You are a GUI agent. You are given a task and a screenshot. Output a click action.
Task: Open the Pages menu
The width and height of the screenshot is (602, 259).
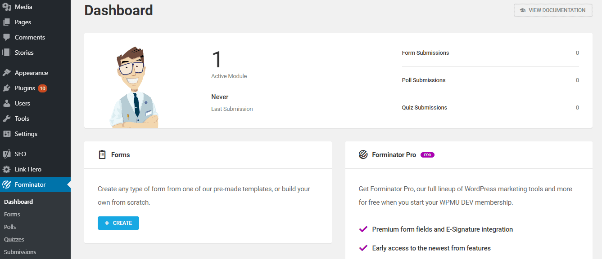[x=35, y=22]
